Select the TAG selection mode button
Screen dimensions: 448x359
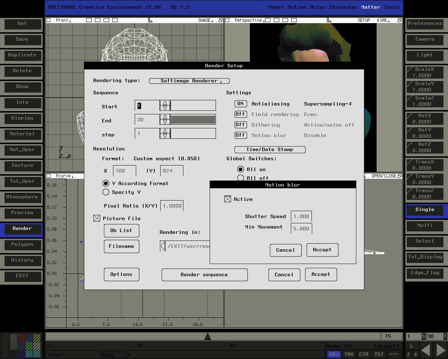tap(349, 354)
